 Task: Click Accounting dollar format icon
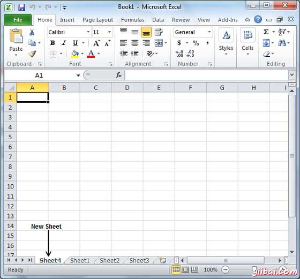click(179, 43)
